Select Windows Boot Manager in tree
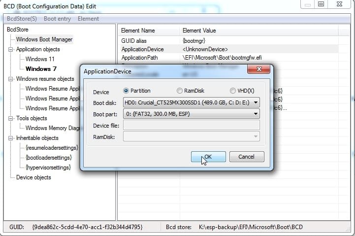Image resolution: width=355 pixels, height=236 pixels. point(44,39)
